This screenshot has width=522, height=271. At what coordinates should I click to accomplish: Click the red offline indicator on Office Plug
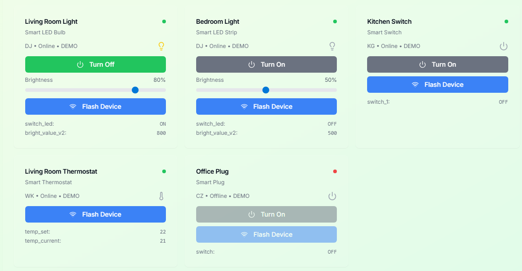(x=335, y=171)
